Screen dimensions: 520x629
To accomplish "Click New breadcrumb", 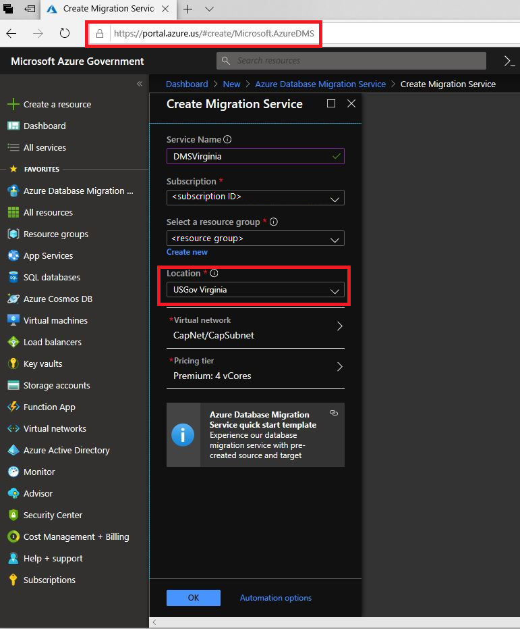I will point(232,84).
